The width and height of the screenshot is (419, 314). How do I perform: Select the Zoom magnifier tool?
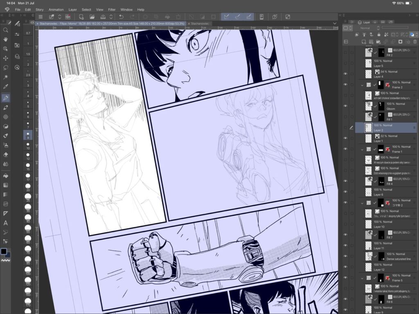[x=6, y=30]
